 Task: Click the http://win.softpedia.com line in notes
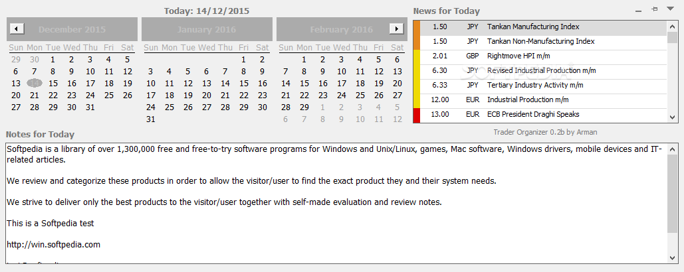coord(53,245)
